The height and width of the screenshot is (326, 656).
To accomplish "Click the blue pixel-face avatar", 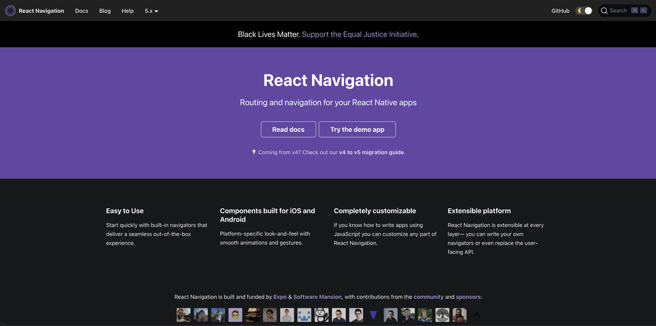I will [304, 315].
